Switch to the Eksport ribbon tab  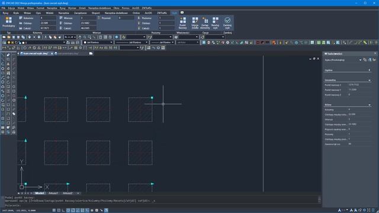coord(95,13)
